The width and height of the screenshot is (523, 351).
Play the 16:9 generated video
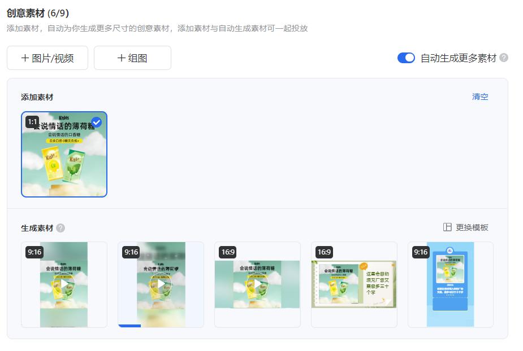point(257,284)
